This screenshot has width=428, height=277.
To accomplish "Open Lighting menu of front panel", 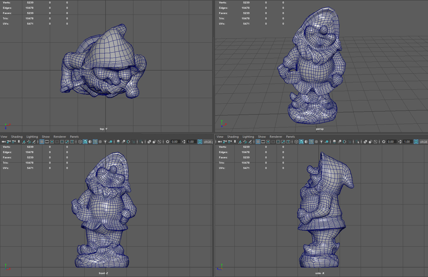I will click(x=32, y=137).
